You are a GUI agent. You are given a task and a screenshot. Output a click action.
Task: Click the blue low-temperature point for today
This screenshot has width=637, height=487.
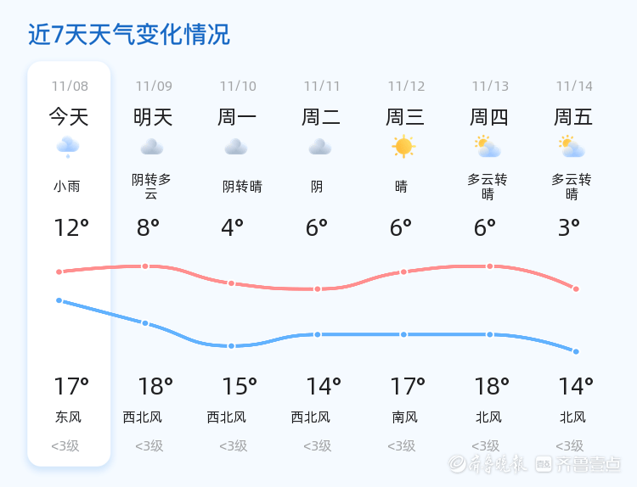tap(59, 300)
